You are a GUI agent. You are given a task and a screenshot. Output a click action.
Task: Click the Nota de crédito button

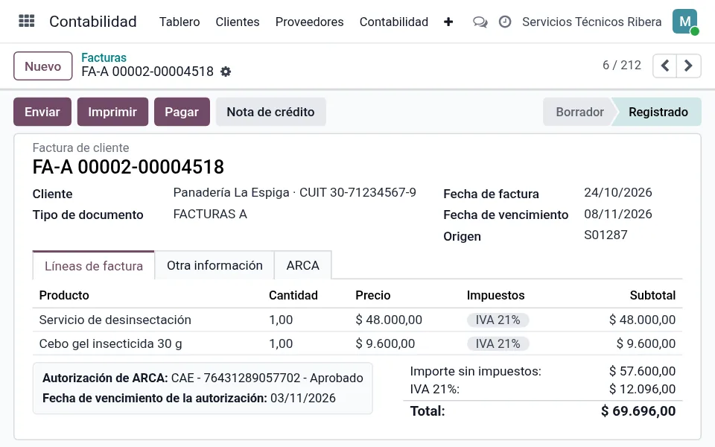click(x=271, y=112)
